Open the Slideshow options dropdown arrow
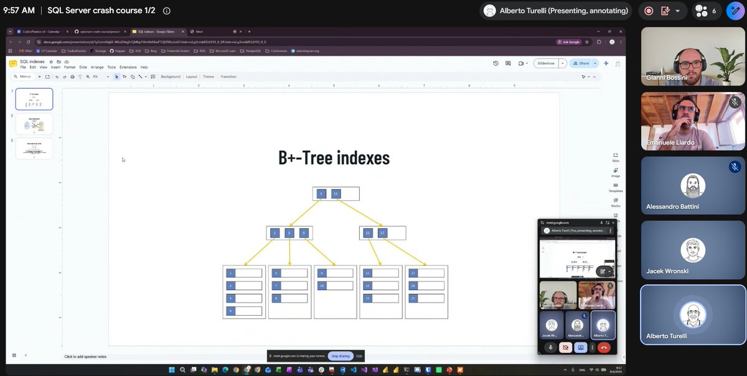 (563, 63)
